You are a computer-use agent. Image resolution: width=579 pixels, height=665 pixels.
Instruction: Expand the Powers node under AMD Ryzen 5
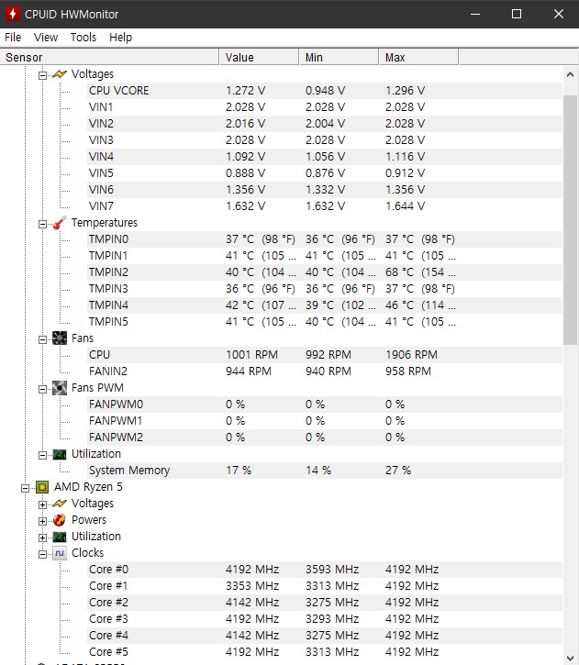click(42, 520)
